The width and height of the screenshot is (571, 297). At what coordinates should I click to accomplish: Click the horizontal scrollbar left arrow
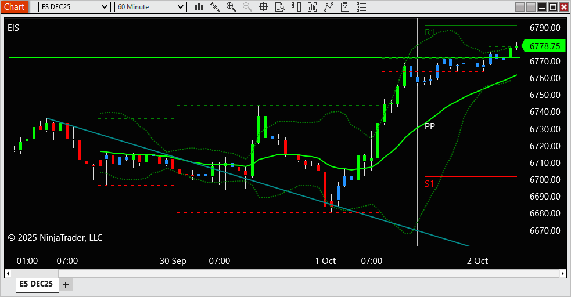pyautogui.click(x=8, y=273)
